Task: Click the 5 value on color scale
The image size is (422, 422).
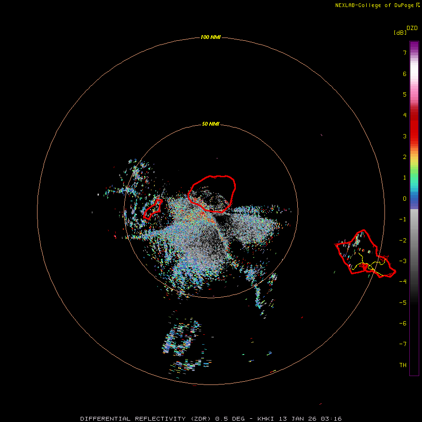Action: (405, 94)
